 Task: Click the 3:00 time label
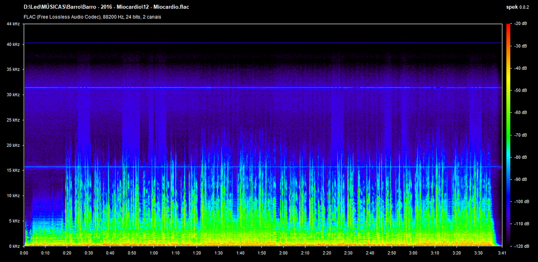coord(413,253)
